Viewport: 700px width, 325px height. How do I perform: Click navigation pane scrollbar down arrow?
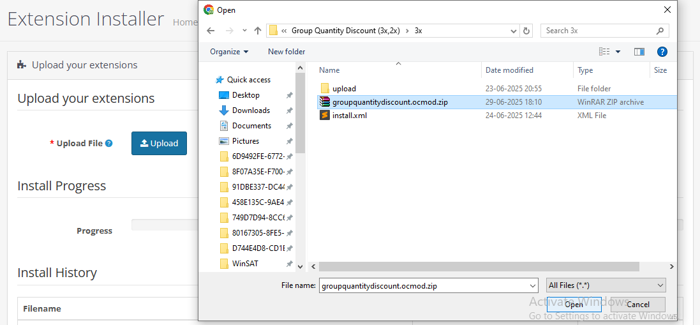301,266
